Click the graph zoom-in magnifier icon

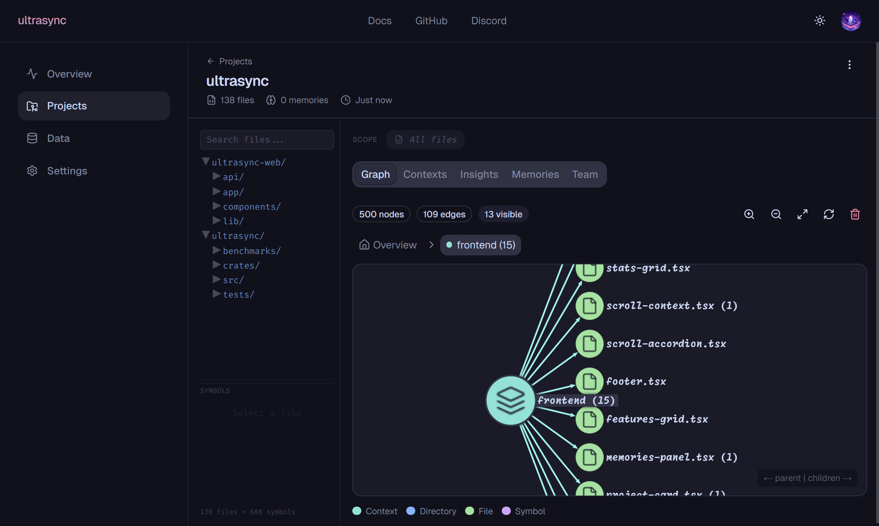749,215
